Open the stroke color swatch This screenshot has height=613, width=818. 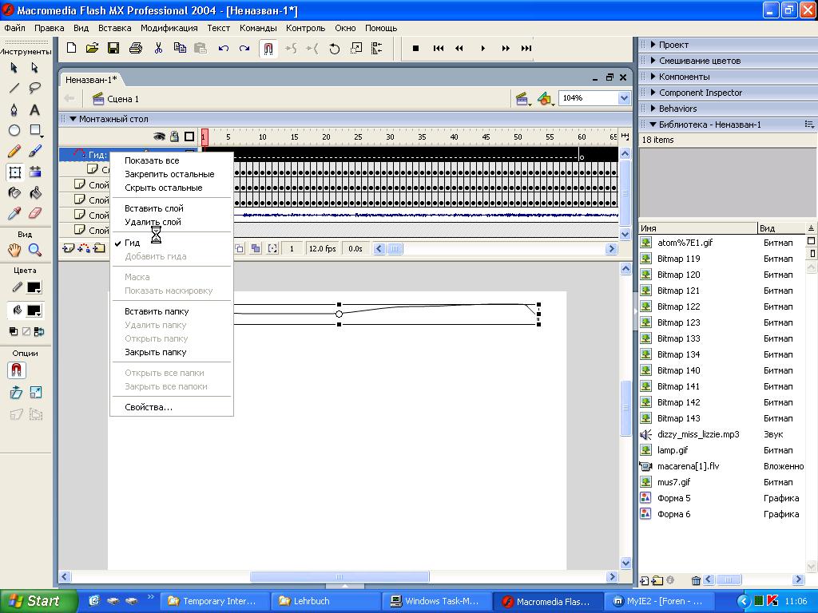coord(34,287)
